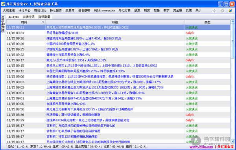Viewport: 236px width, 150px height.
Task: Switch to the 指标数据 tab
Action: point(44,17)
